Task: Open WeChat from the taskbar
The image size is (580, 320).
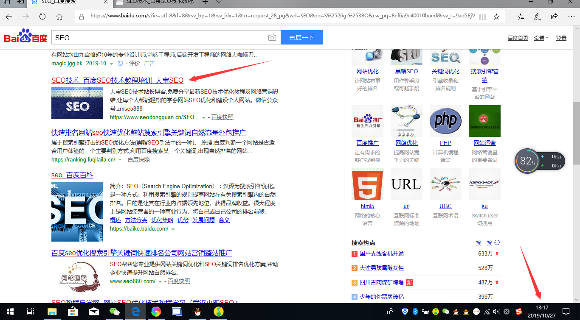Action: [x=115, y=312]
